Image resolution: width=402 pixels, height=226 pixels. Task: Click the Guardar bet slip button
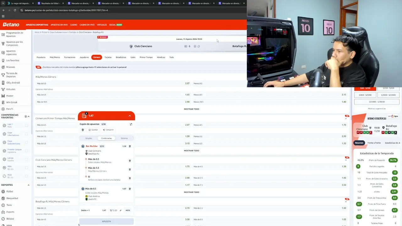point(93,130)
